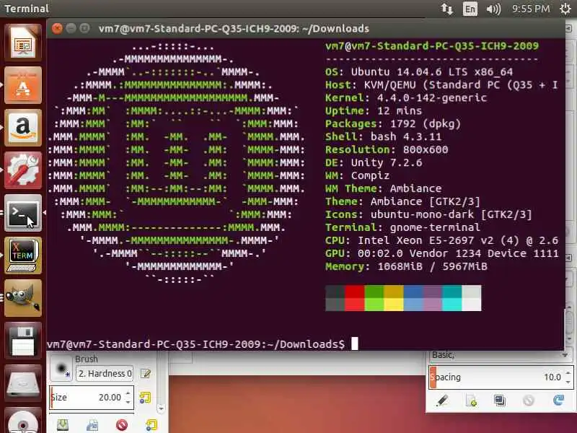The height and width of the screenshot is (433, 577).
Task: Open System Settings from the launcher
Action: coord(23,170)
